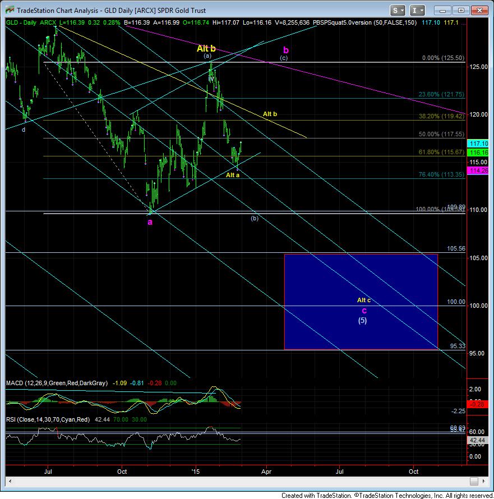The width and height of the screenshot is (494, 499).
Task: Click the MACD indicator status label
Action: coord(57,383)
